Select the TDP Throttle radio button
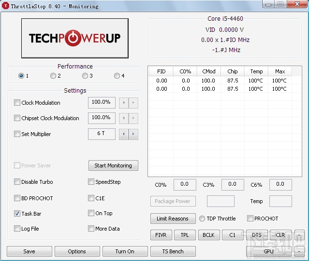The height and width of the screenshot is (261, 309). point(202,219)
